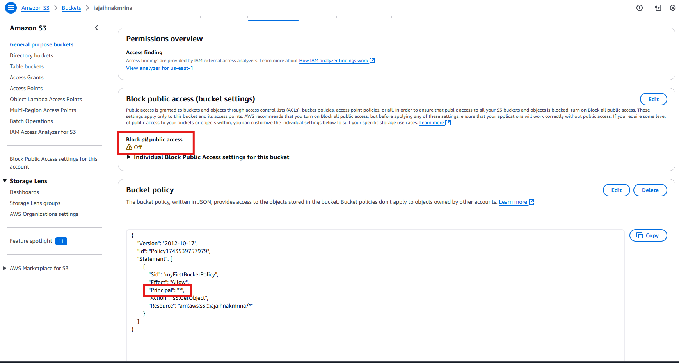Click the iajaihnakmrina bucket name breadcrumb
The height and width of the screenshot is (363, 679).
113,8
